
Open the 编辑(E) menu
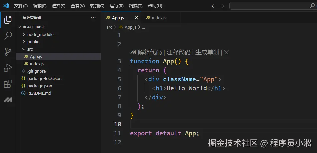[x=40, y=6]
